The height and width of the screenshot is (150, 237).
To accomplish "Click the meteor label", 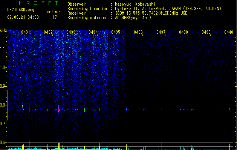I will click(x=54, y=12).
